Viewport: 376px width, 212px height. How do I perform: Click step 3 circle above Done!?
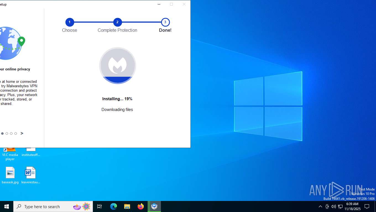(x=165, y=22)
